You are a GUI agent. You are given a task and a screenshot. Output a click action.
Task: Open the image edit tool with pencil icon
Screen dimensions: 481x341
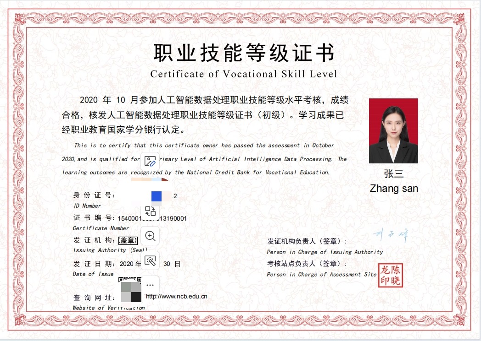(x=150, y=161)
